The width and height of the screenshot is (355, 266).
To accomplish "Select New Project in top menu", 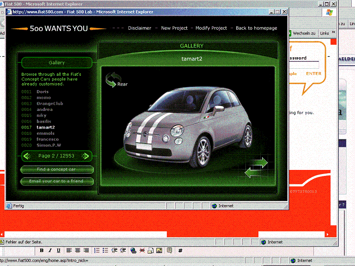I will [174, 28].
